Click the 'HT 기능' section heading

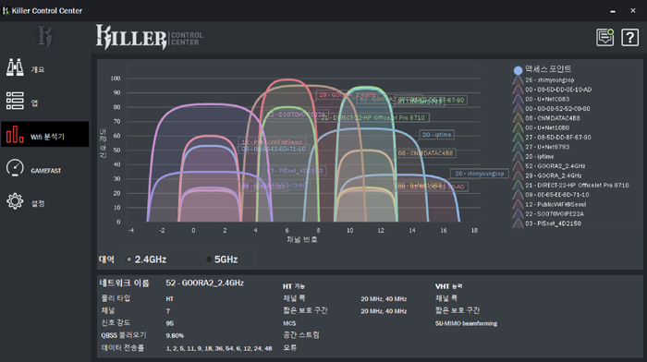click(294, 286)
